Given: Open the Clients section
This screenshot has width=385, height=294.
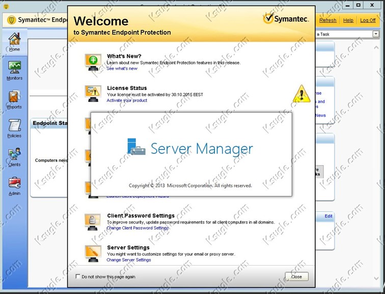Looking at the screenshot, I should [x=14, y=157].
